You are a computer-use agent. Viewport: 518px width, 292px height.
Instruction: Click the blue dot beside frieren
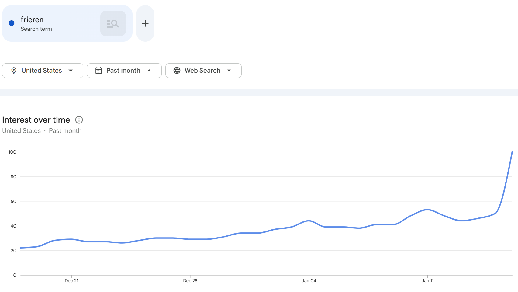(12, 23)
